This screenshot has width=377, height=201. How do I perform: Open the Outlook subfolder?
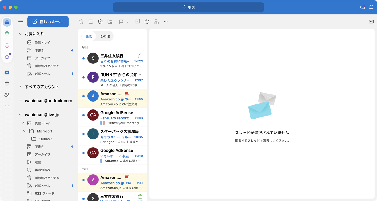pyautogui.click(x=46, y=139)
